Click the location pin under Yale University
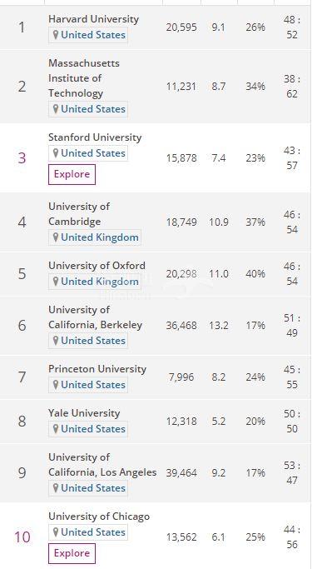This screenshot has width=312, height=569. click(56, 429)
